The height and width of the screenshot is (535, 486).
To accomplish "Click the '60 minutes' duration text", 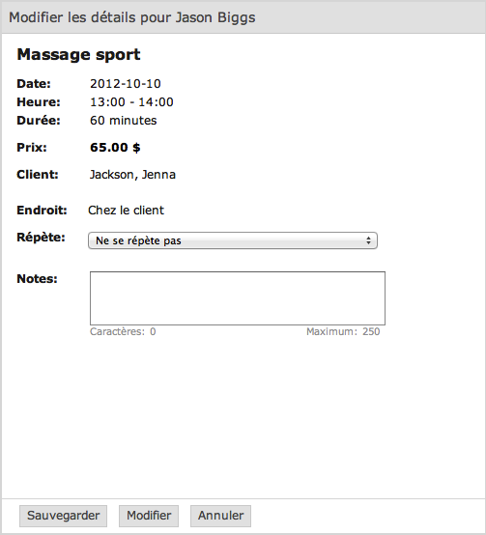I will 124,121.
